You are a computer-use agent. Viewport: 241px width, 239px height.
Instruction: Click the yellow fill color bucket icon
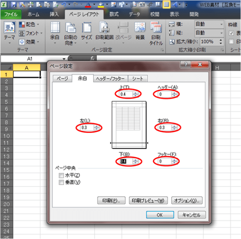101,5
